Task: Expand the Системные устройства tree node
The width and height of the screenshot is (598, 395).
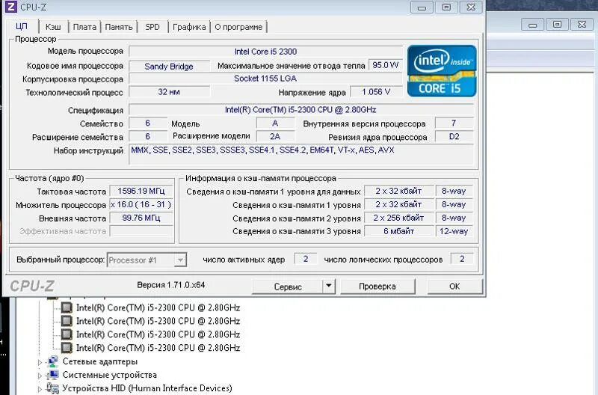Action: point(40,376)
